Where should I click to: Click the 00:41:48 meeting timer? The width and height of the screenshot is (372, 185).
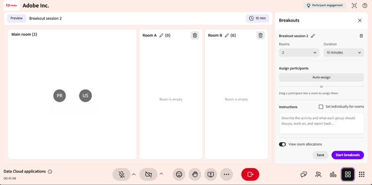10,178
